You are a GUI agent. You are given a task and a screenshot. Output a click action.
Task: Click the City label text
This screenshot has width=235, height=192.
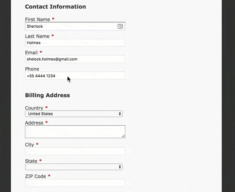tap(30, 145)
